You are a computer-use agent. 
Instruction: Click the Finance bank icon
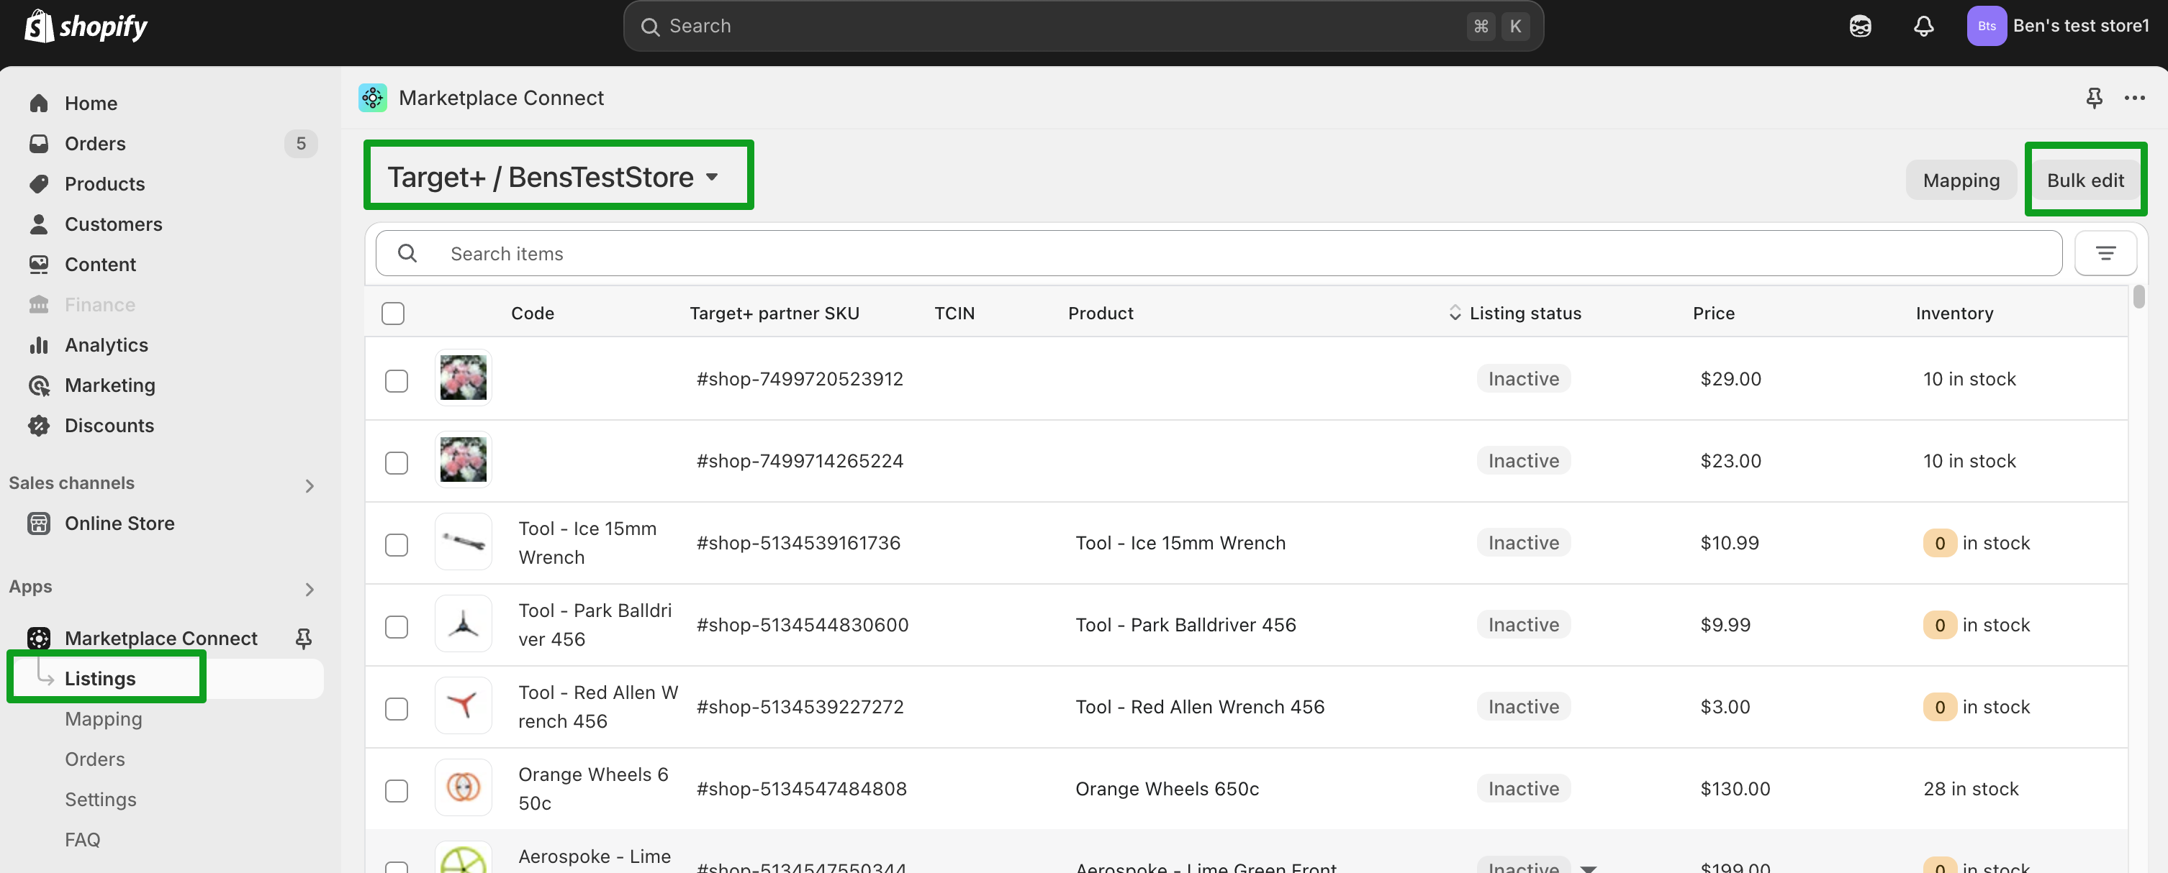pos(39,304)
